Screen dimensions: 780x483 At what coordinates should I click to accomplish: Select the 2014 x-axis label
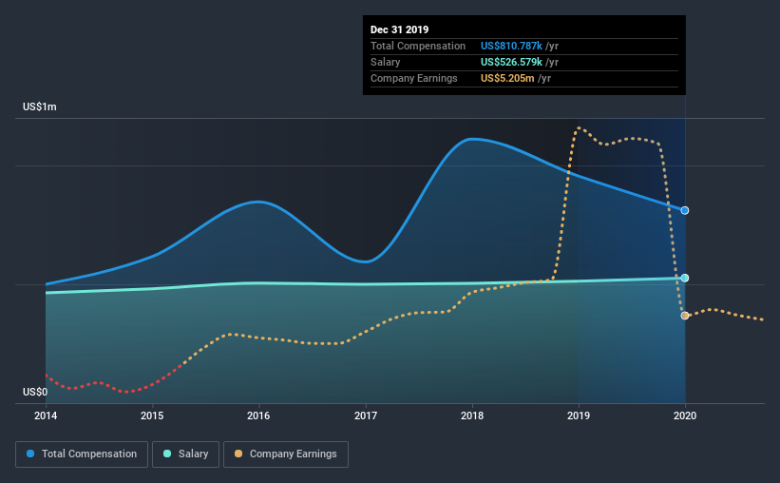(46, 415)
